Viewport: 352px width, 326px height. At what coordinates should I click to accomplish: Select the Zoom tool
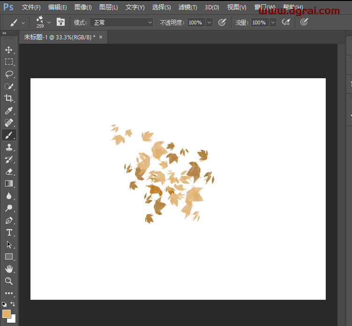pyautogui.click(x=9, y=281)
